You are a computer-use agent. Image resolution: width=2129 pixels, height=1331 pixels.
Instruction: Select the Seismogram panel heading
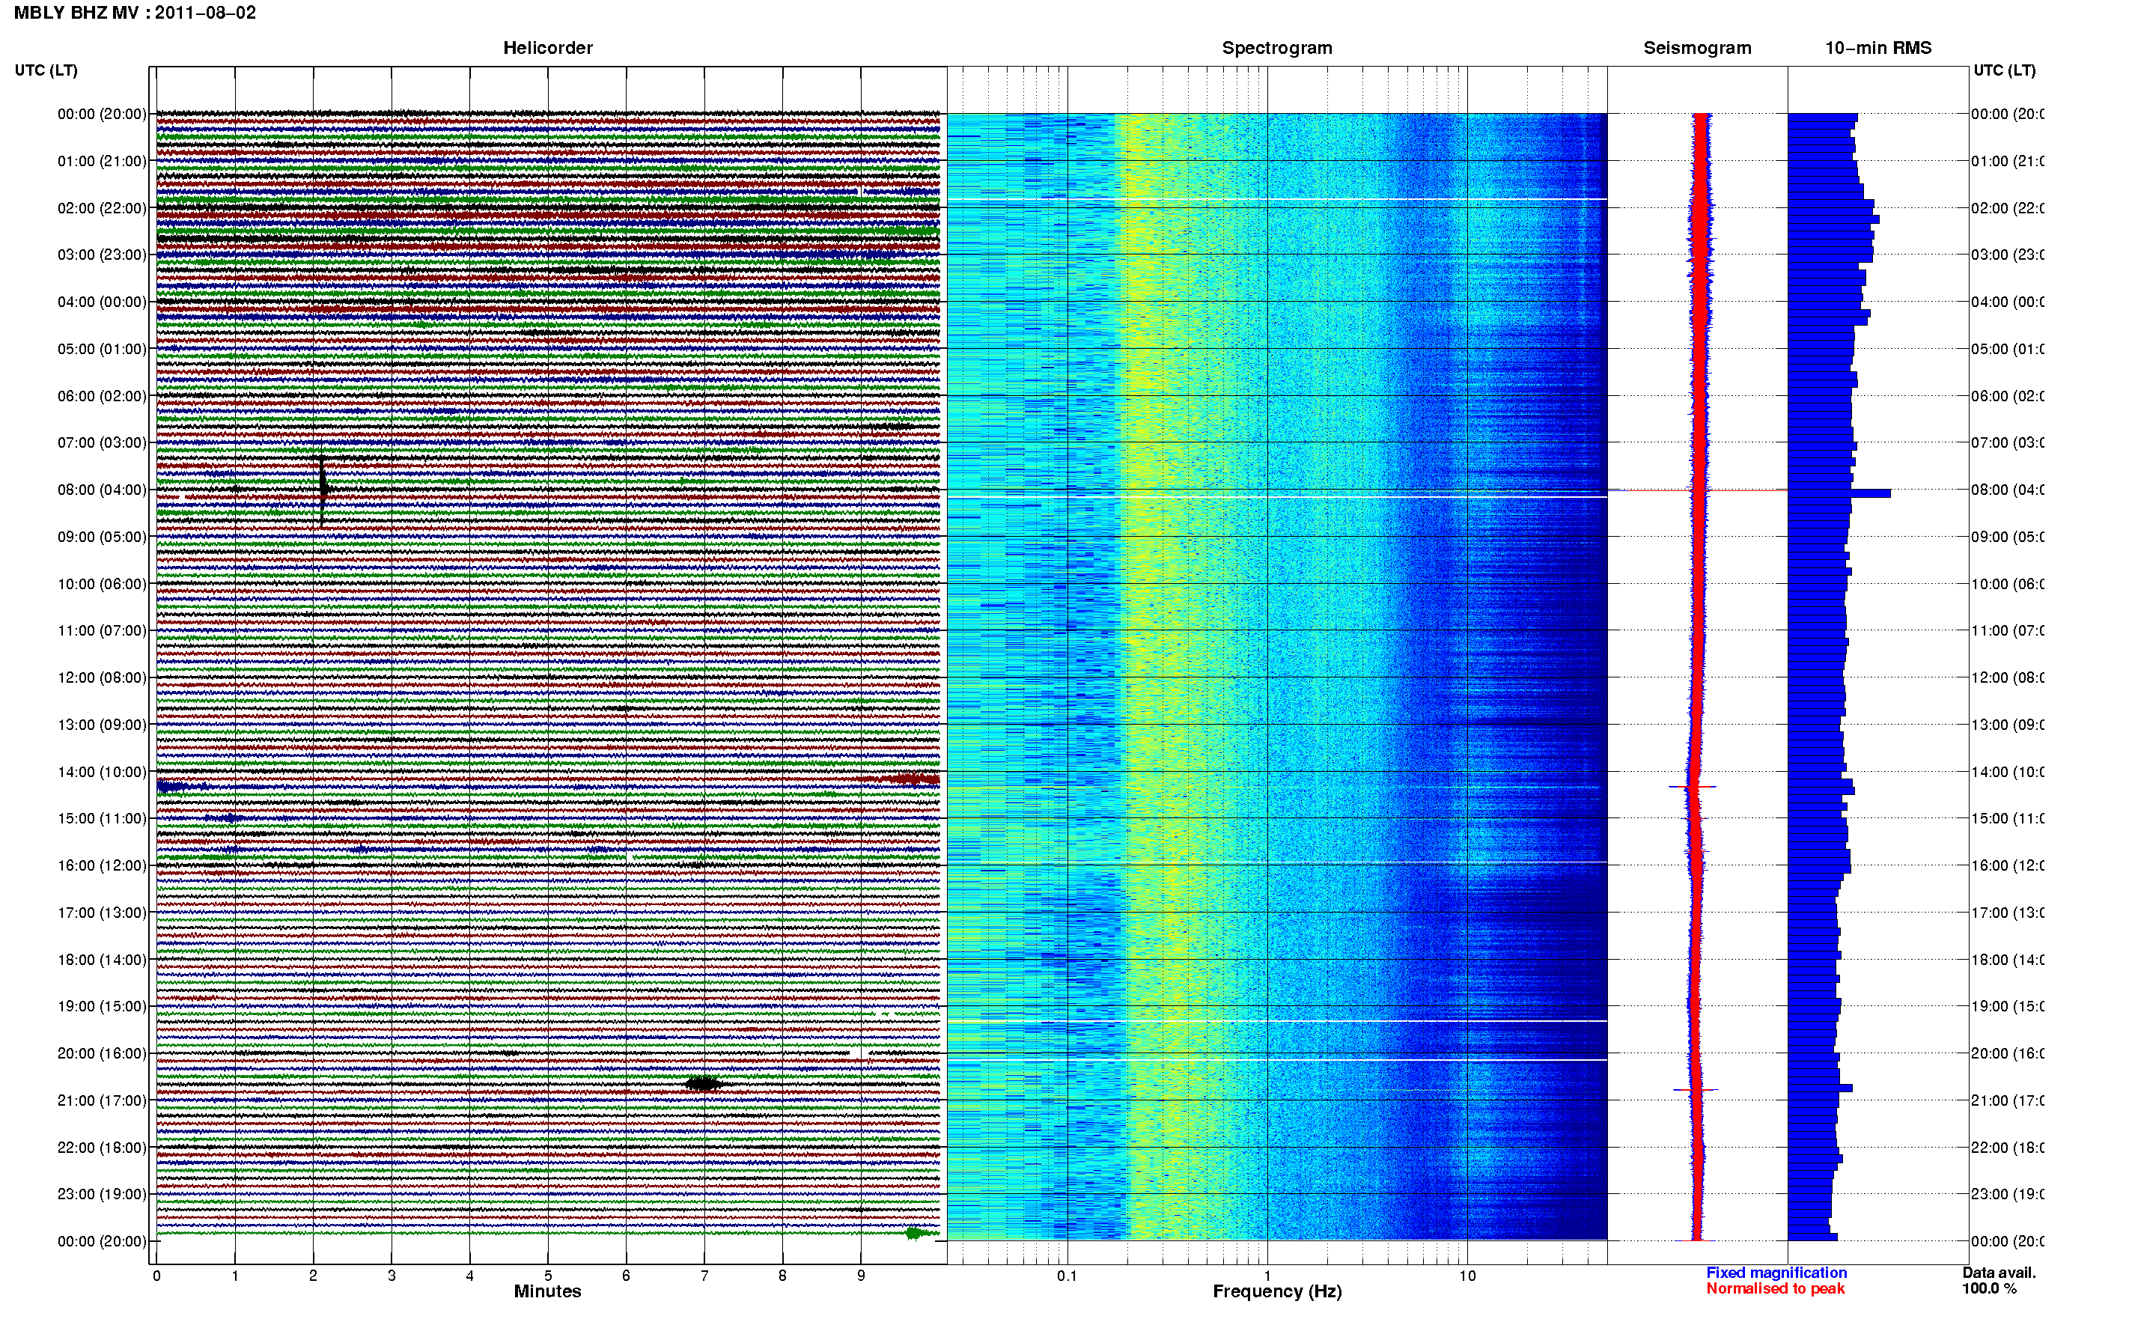click(x=1697, y=49)
